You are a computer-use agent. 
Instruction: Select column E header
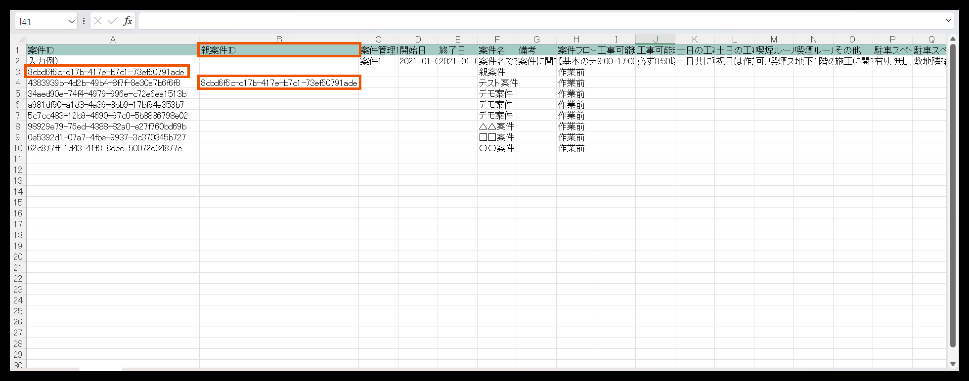457,40
